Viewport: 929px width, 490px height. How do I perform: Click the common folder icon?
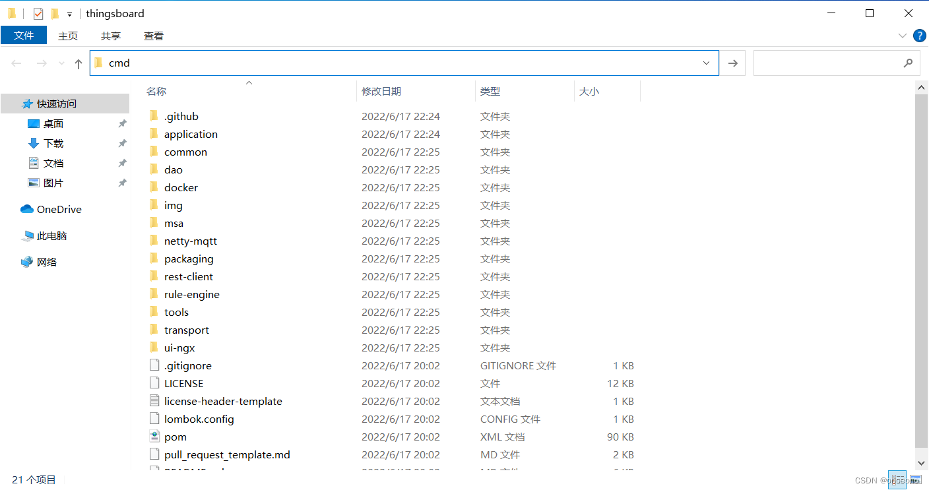(x=154, y=152)
